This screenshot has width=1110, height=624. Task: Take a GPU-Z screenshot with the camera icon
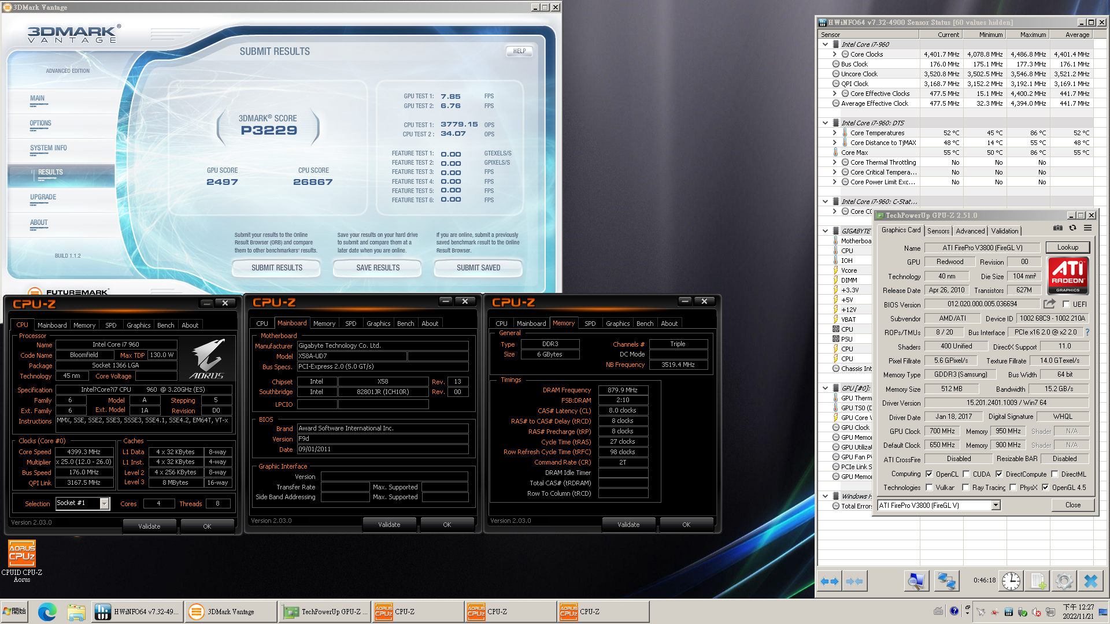[1057, 228]
